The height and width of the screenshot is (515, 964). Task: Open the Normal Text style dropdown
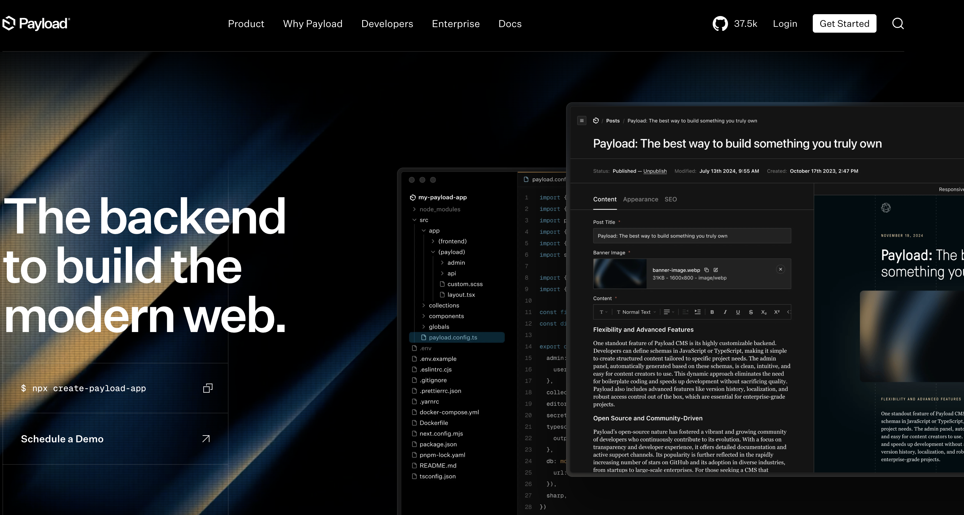click(636, 312)
